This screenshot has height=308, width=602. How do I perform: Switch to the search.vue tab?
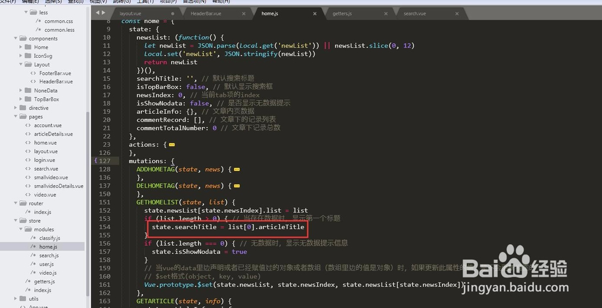point(415,13)
